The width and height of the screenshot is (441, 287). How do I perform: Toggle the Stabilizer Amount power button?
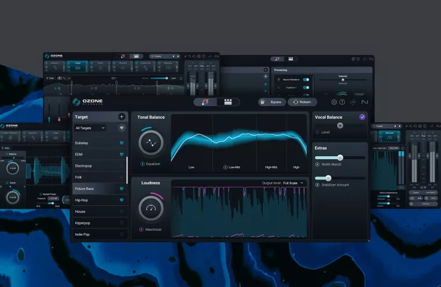tap(317, 185)
